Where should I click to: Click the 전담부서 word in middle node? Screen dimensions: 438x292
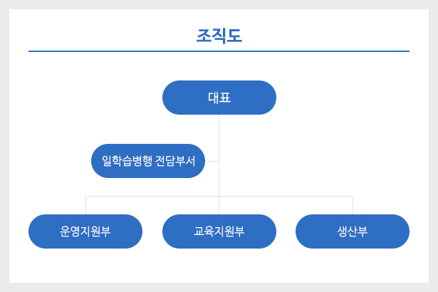coord(175,161)
